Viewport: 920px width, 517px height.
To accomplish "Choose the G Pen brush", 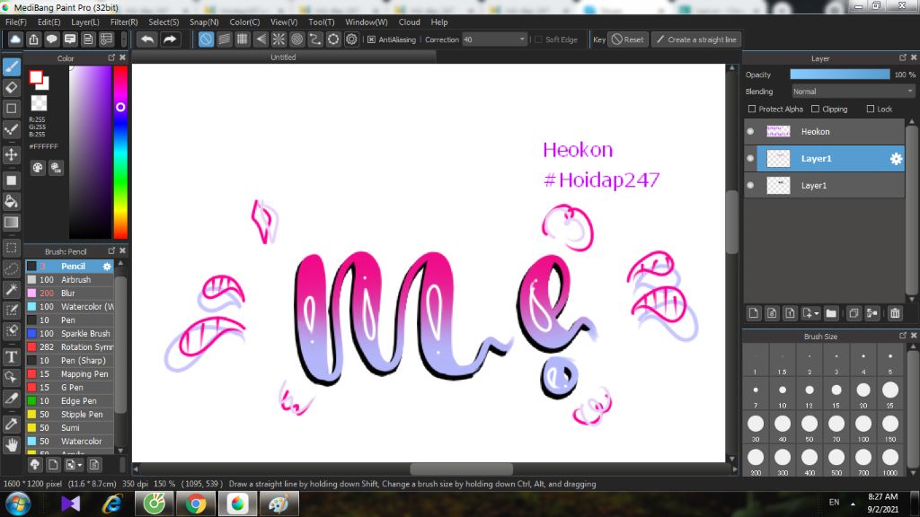I will pos(69,388).
